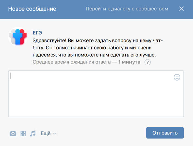
Task: Send the message with Отправить button
Action: pos(165,133)
